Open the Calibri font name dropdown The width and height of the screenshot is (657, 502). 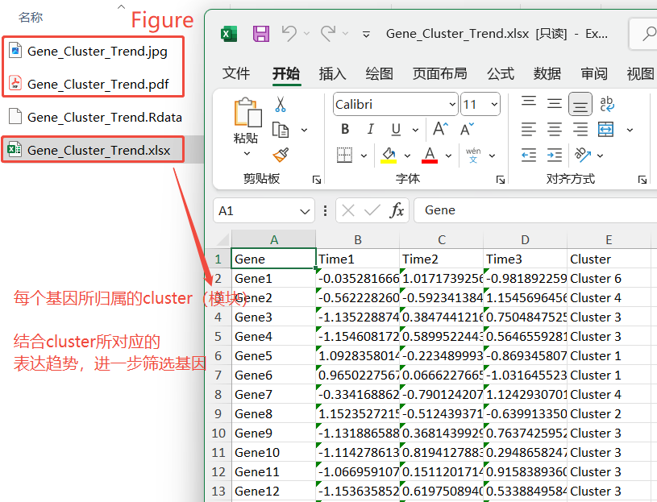pos(451,105)
